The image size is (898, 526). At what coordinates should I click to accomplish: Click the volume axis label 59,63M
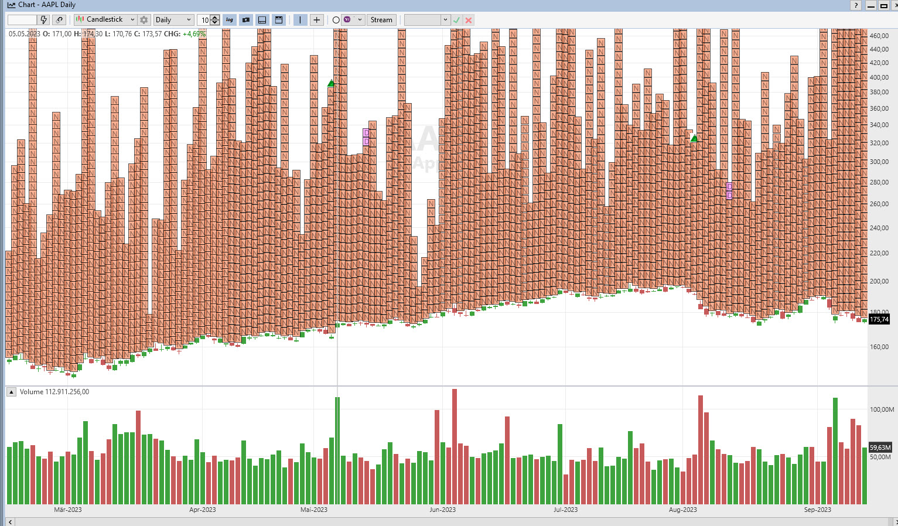pyautogui.click(x=880, y=448)
